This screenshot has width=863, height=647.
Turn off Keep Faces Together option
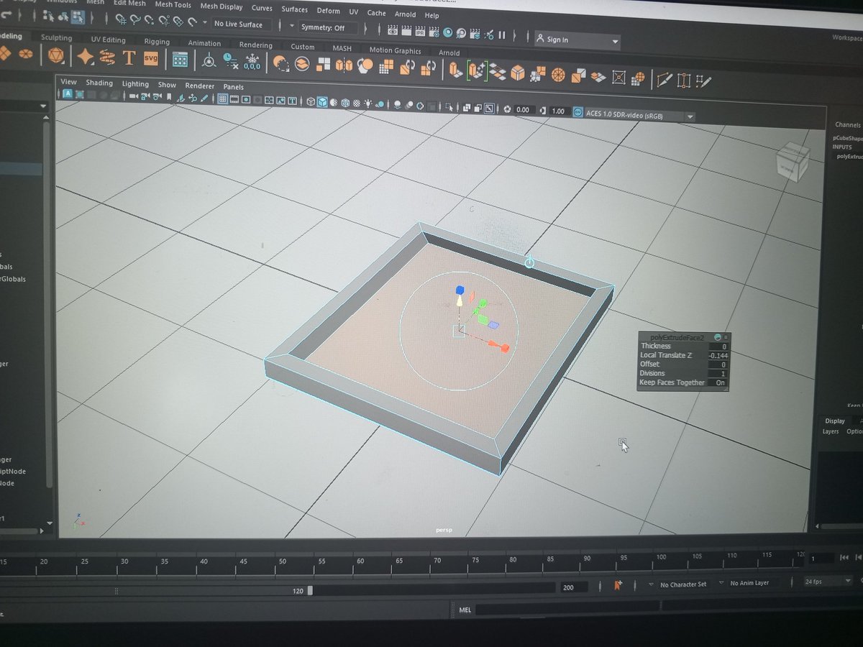[x=720, y=382]
